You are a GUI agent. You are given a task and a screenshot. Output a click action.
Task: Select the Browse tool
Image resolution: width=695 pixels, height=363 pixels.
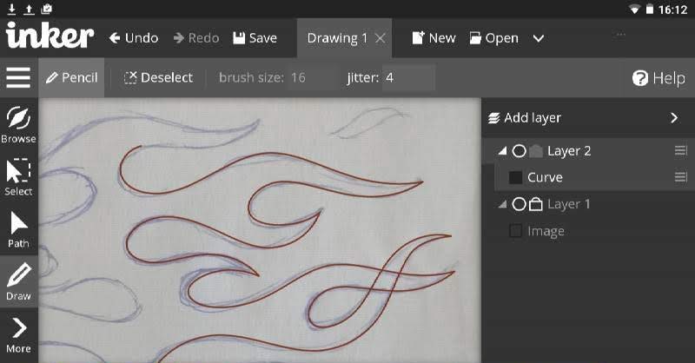click(x=18, y=124)
